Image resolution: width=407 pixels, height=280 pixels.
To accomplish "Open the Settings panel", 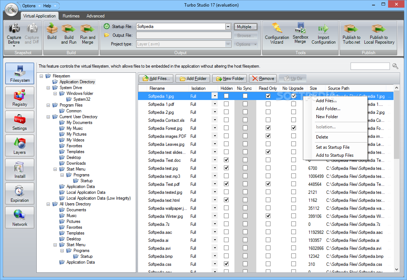I will coord(20,121).
